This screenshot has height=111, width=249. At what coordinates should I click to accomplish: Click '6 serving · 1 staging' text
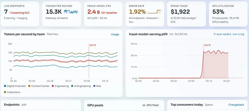(x=16, y=18)
